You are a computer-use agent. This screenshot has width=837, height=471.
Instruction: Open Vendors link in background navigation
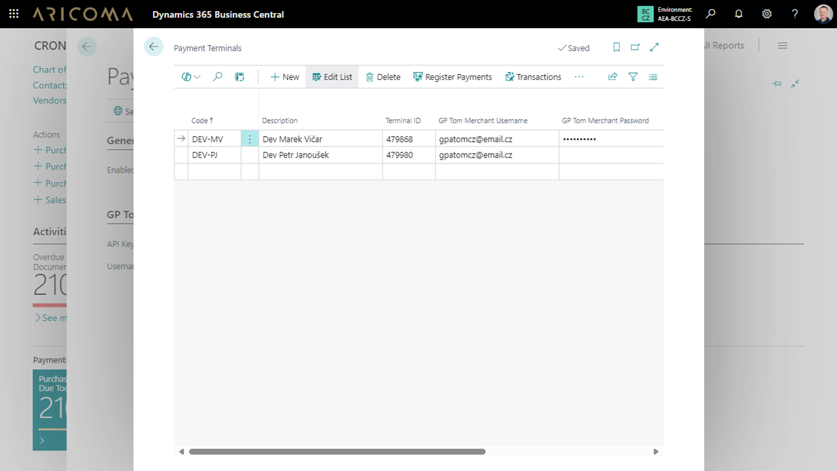[x=50, y=100]
